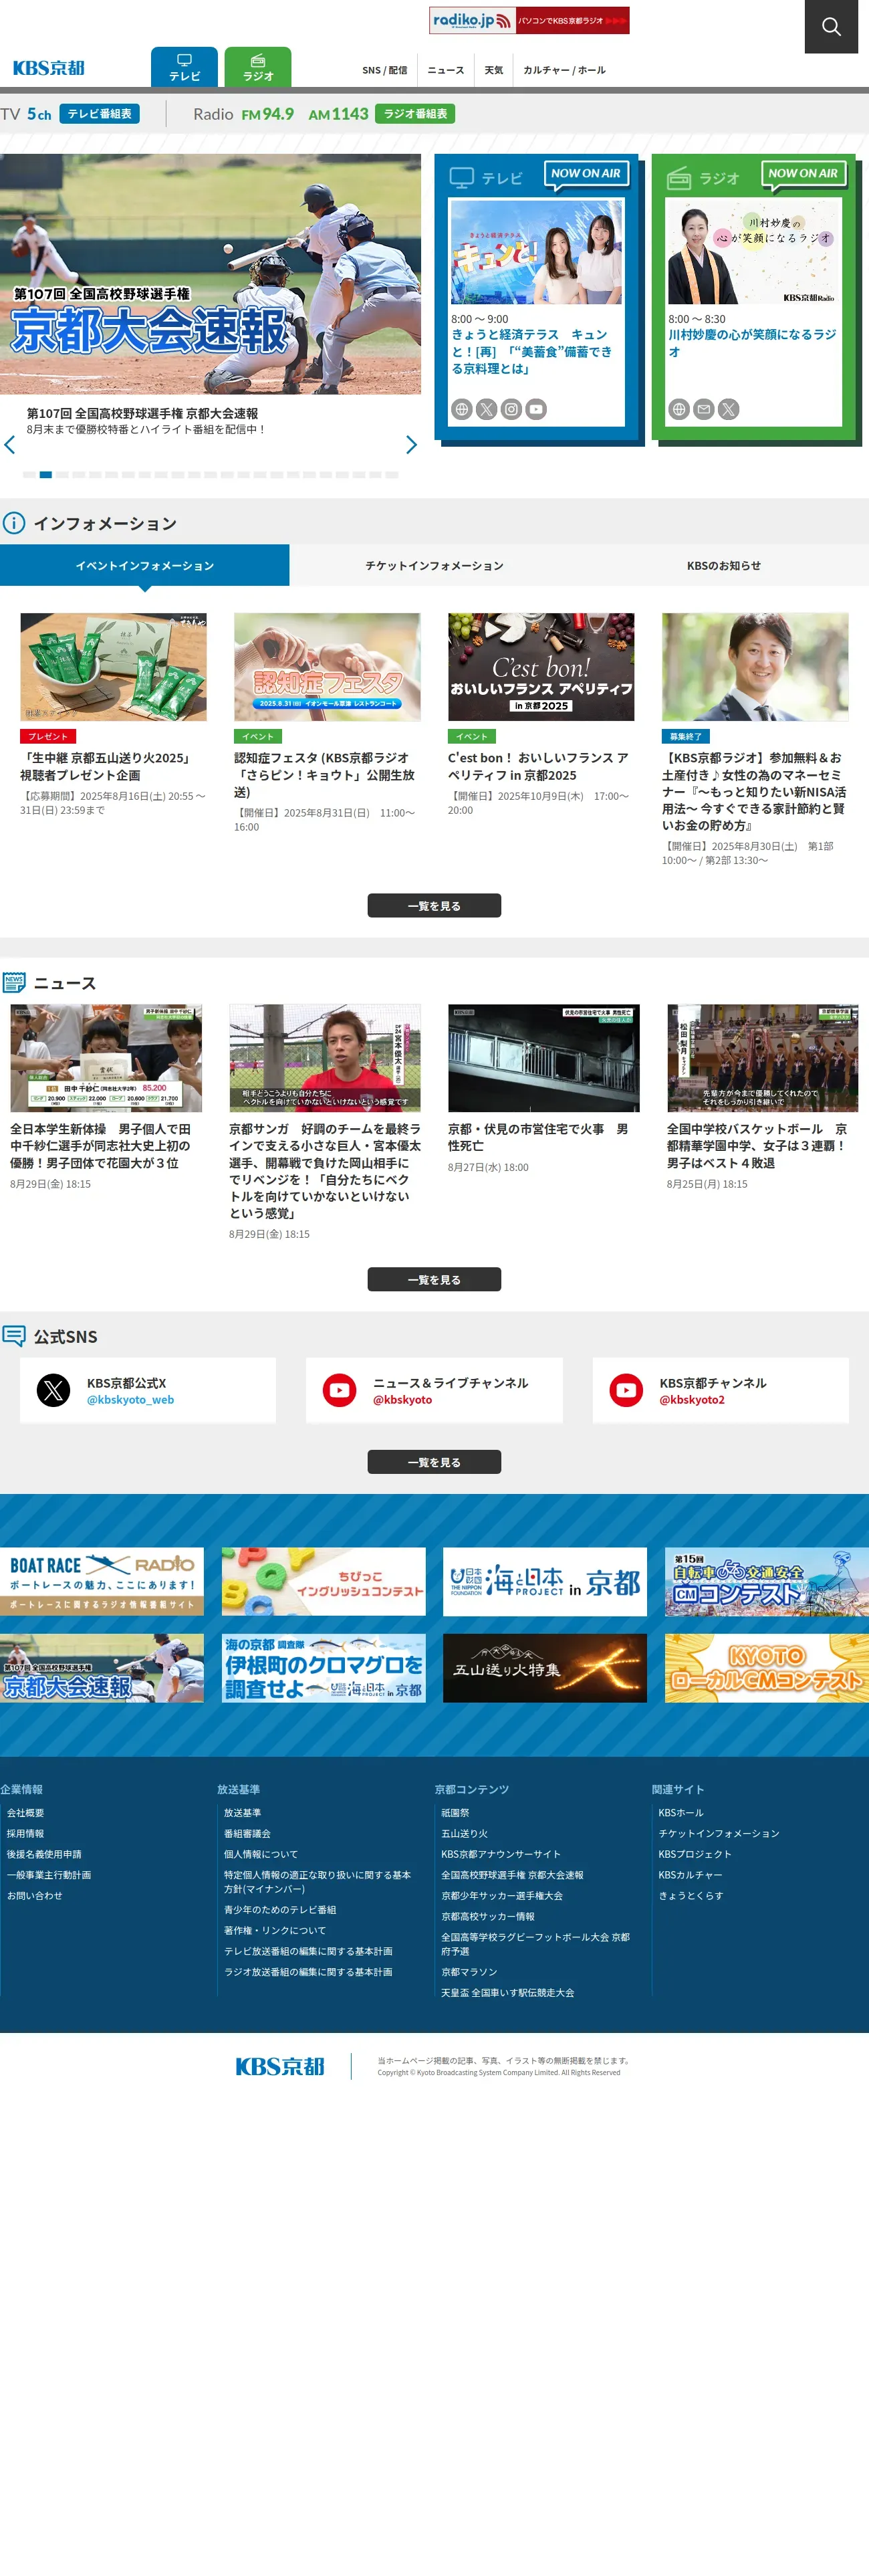Open mail icon in radio card
This screenshot has width=869, height=2576.
pyautogui.click(x=704, y=409)
